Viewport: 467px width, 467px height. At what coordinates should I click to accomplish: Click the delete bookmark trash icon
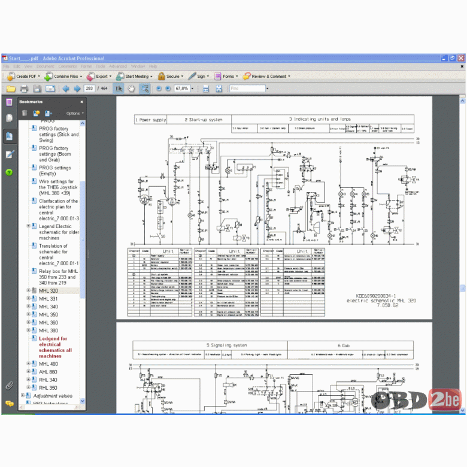coord(25,113)
